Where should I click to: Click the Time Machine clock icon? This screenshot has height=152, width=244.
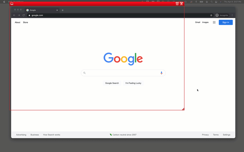tap(186, 2)
